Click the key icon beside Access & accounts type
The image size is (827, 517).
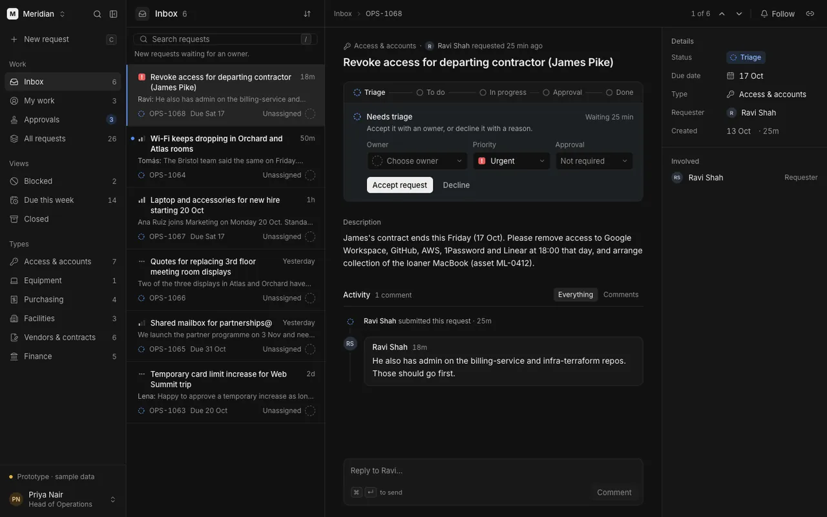point(731,94)
